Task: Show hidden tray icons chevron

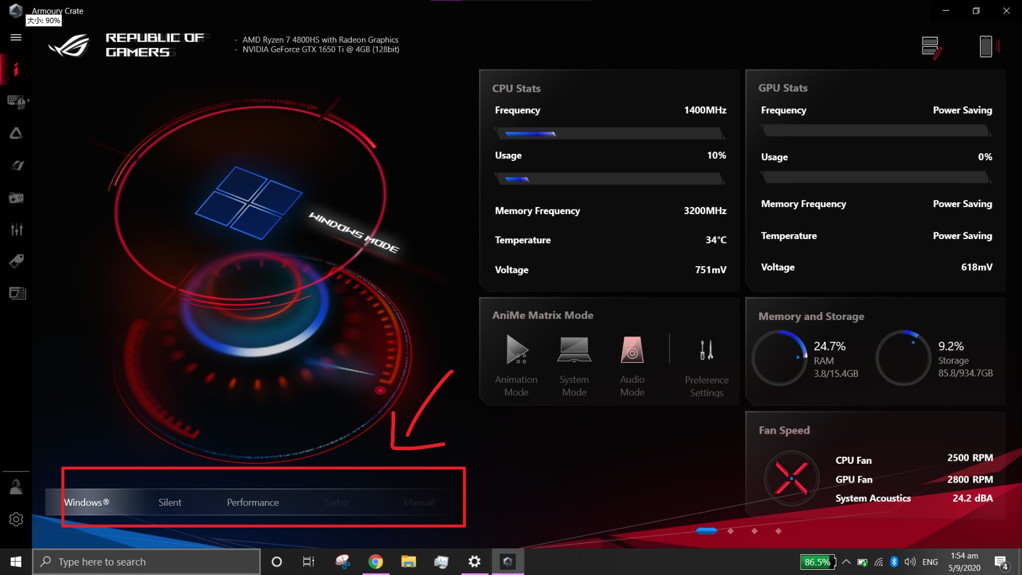Action: pyautogui.click(x=846, y=562)
